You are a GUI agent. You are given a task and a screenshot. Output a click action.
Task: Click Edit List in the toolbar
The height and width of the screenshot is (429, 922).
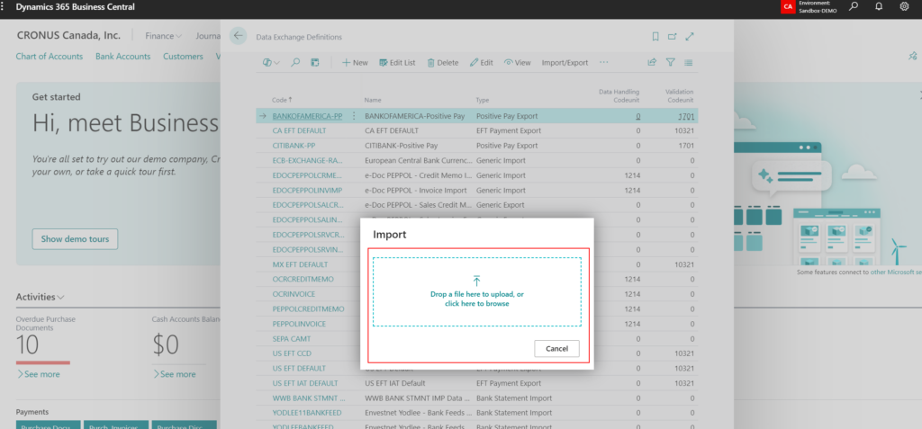pyautogui.click(x=397, y=62)
